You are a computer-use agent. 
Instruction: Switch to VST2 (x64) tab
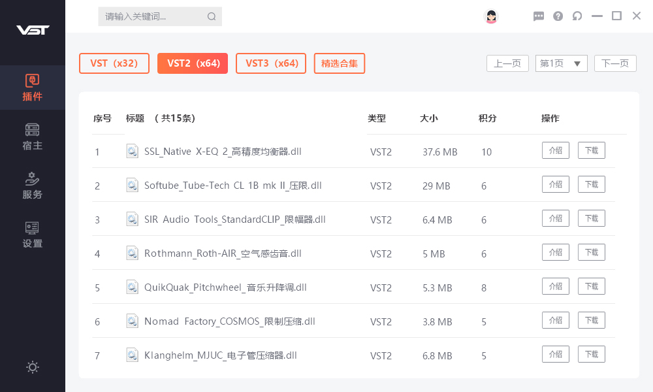pyautogui.click(x=193, y=63)
